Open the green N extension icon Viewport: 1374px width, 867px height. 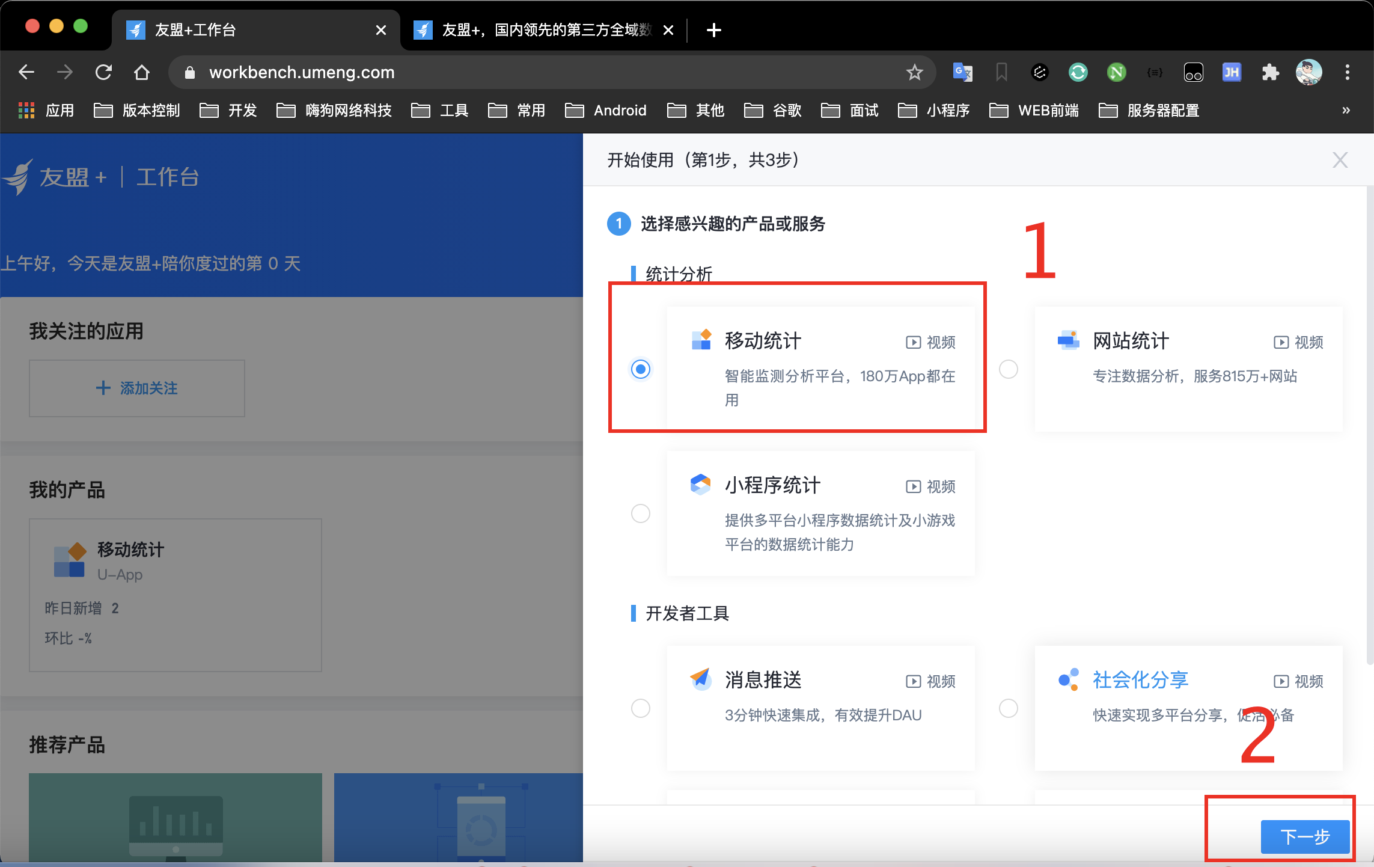(1116, 72)
